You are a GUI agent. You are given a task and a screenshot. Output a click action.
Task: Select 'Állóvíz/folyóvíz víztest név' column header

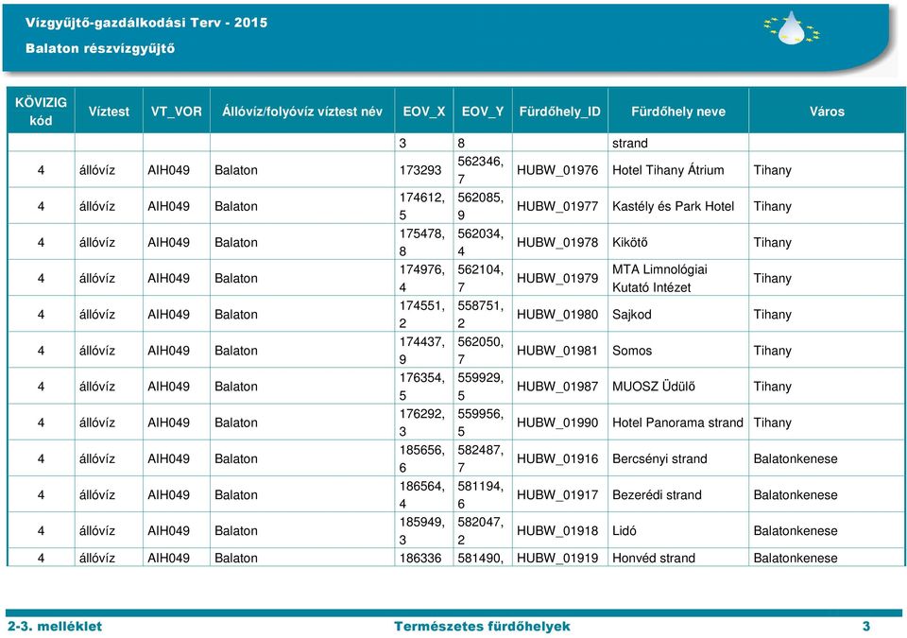tap(302, 112)
